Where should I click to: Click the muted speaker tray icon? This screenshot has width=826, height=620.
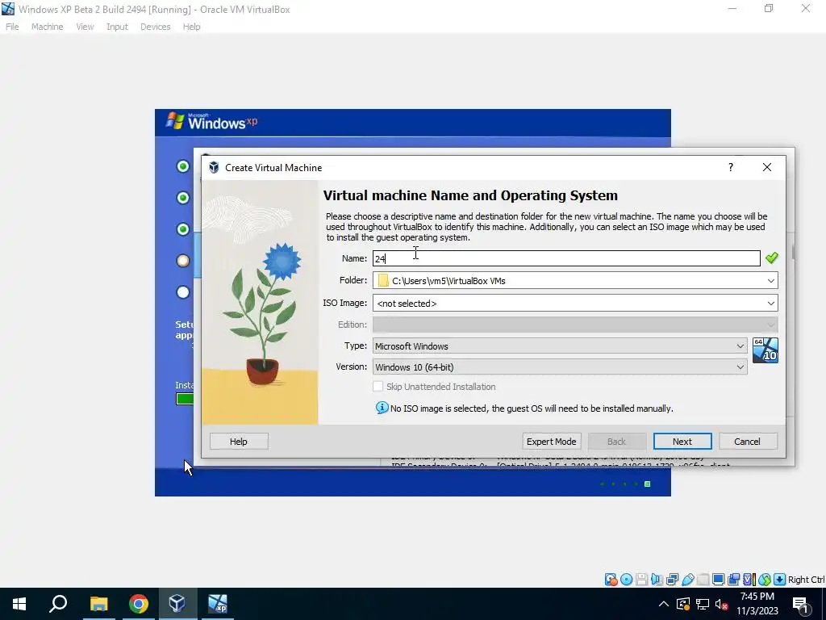(721, 604)
